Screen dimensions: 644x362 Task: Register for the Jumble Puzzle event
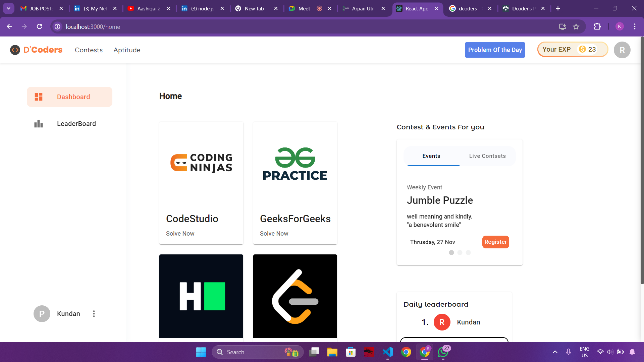[x=495, y=242]
